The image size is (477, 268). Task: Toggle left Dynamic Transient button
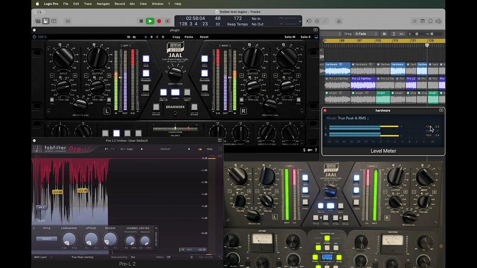(146, 73)
